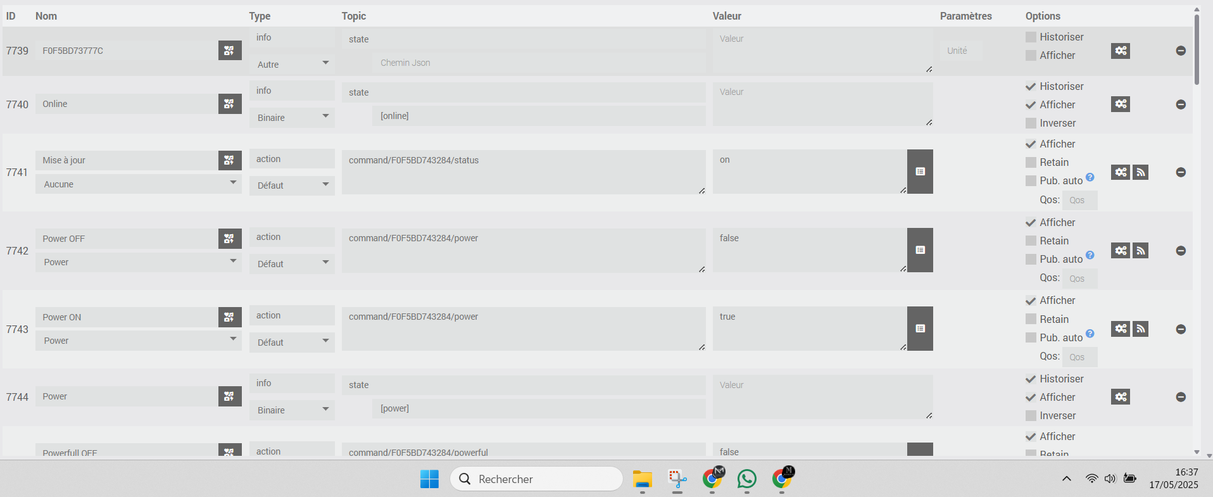Enable Historiser for command 7739
The width and height of the screenshot is (1213, 497).
(x=1031, y=37)
